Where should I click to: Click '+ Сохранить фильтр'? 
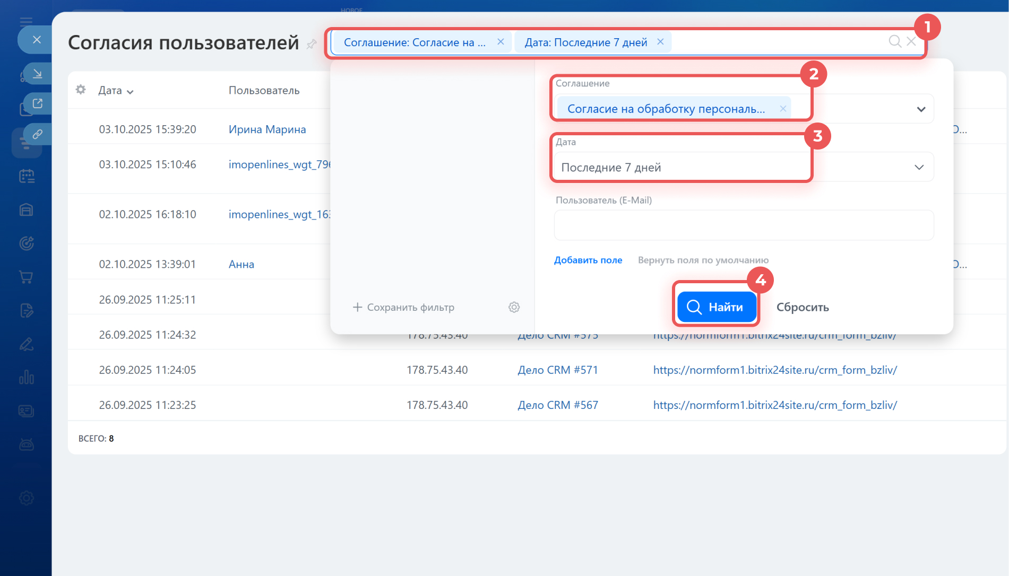pos(403,307)
